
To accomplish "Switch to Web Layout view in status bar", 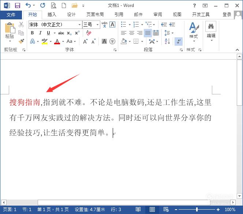I will pyautogui.click(x=166, y=210).
